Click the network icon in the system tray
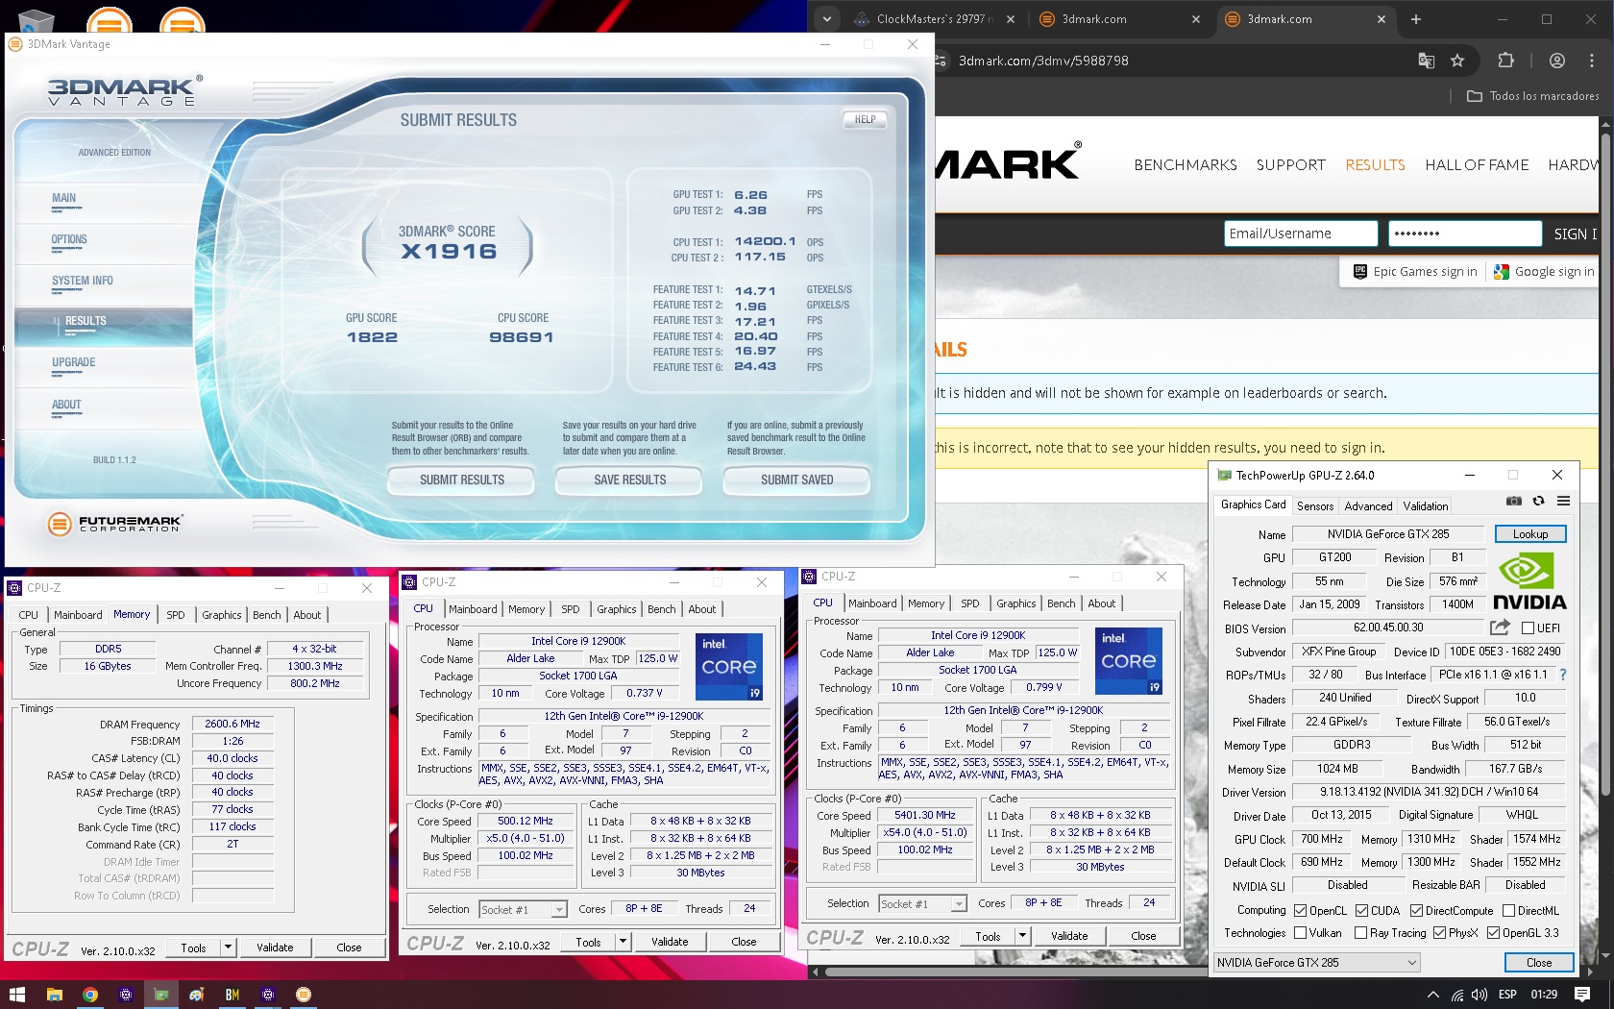1614x1009 pixels. (1457, 995)
